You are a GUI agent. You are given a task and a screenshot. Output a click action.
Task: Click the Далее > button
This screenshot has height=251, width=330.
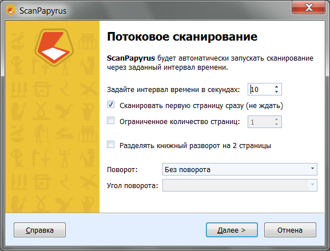click(x=232, y=230)
